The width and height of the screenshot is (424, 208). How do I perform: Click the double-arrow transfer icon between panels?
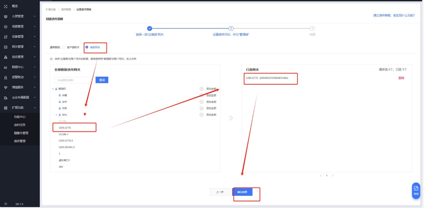231,118
